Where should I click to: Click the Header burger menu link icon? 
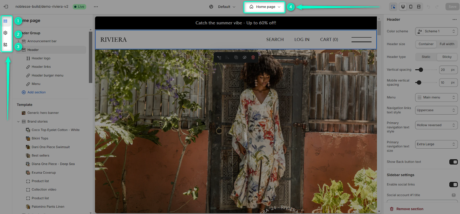(x=28, y=76)
